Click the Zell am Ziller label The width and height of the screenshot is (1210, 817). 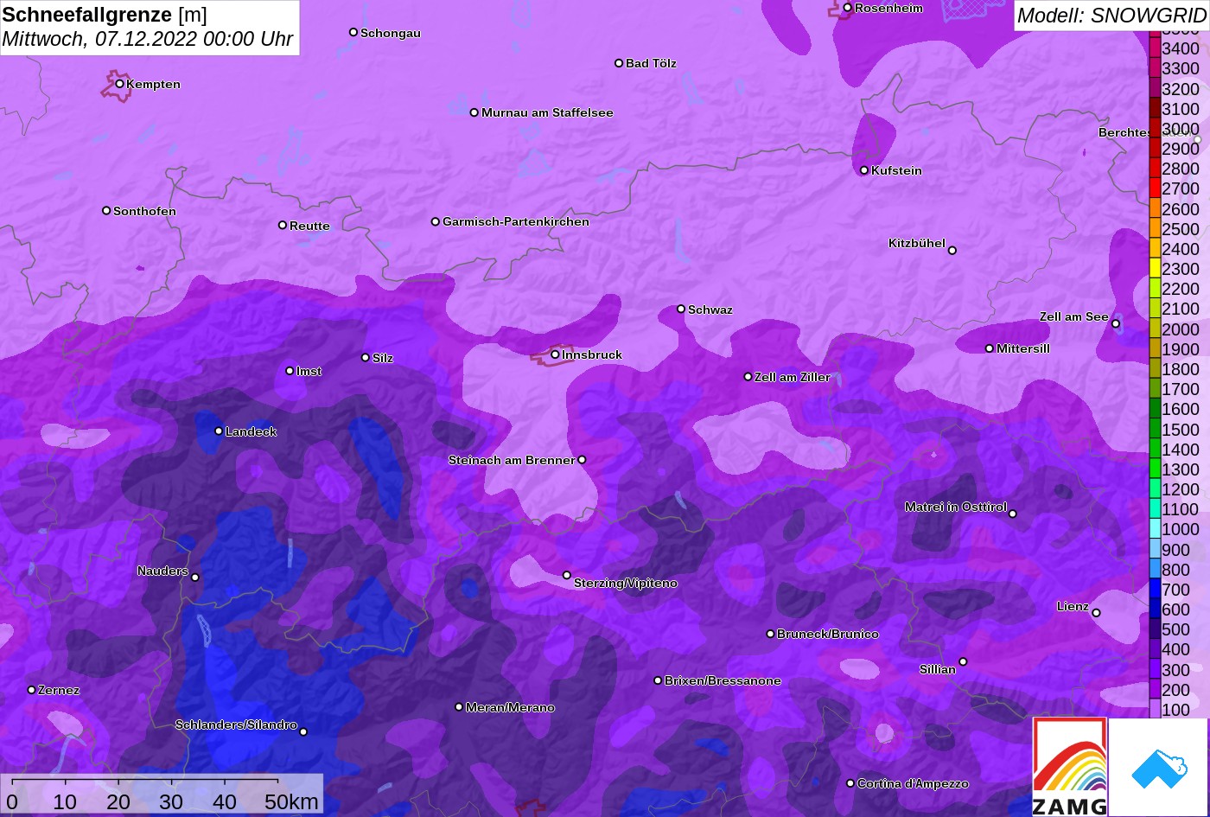click(x=793, y=377)
